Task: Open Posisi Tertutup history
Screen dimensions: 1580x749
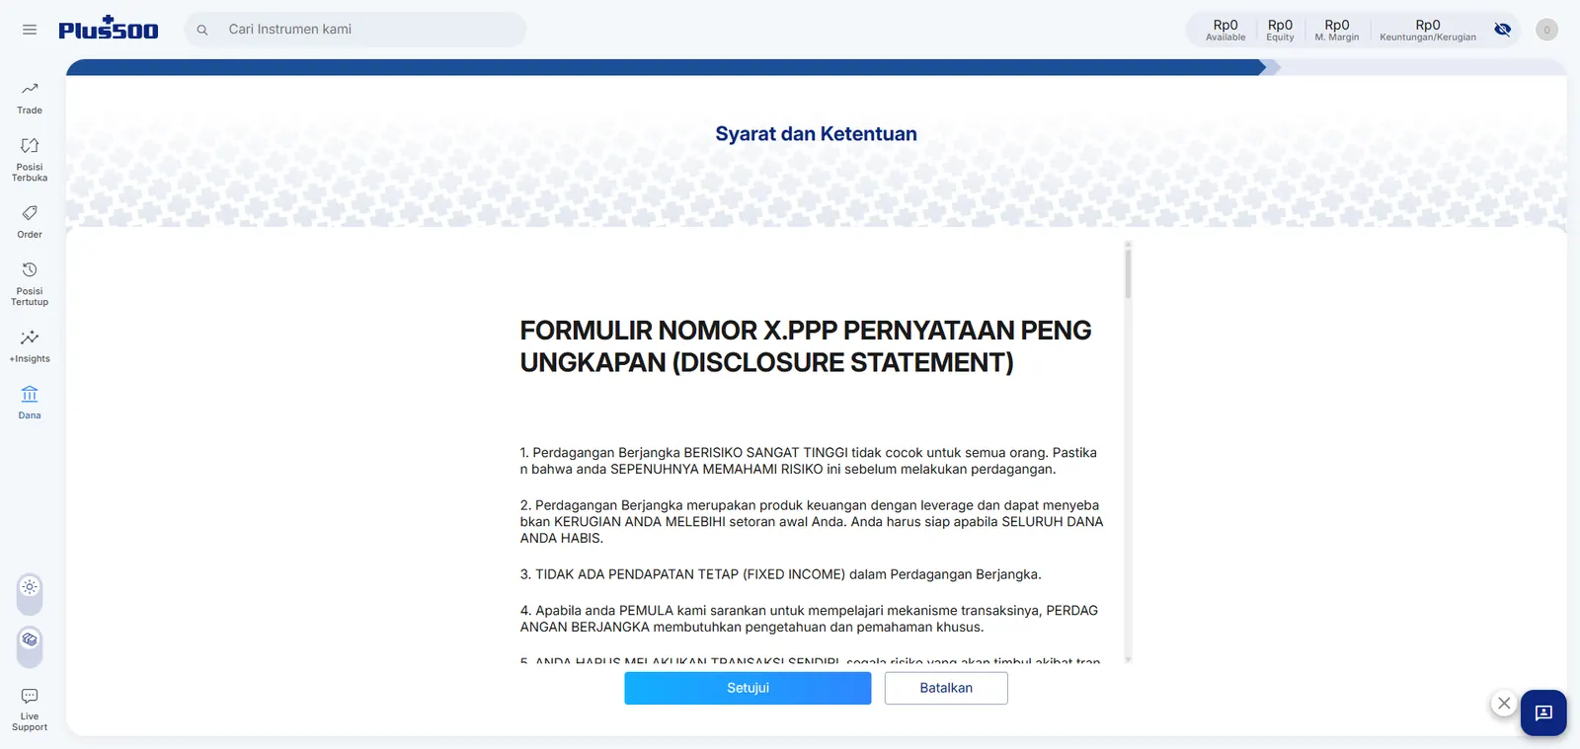Action: click(30, 283)
